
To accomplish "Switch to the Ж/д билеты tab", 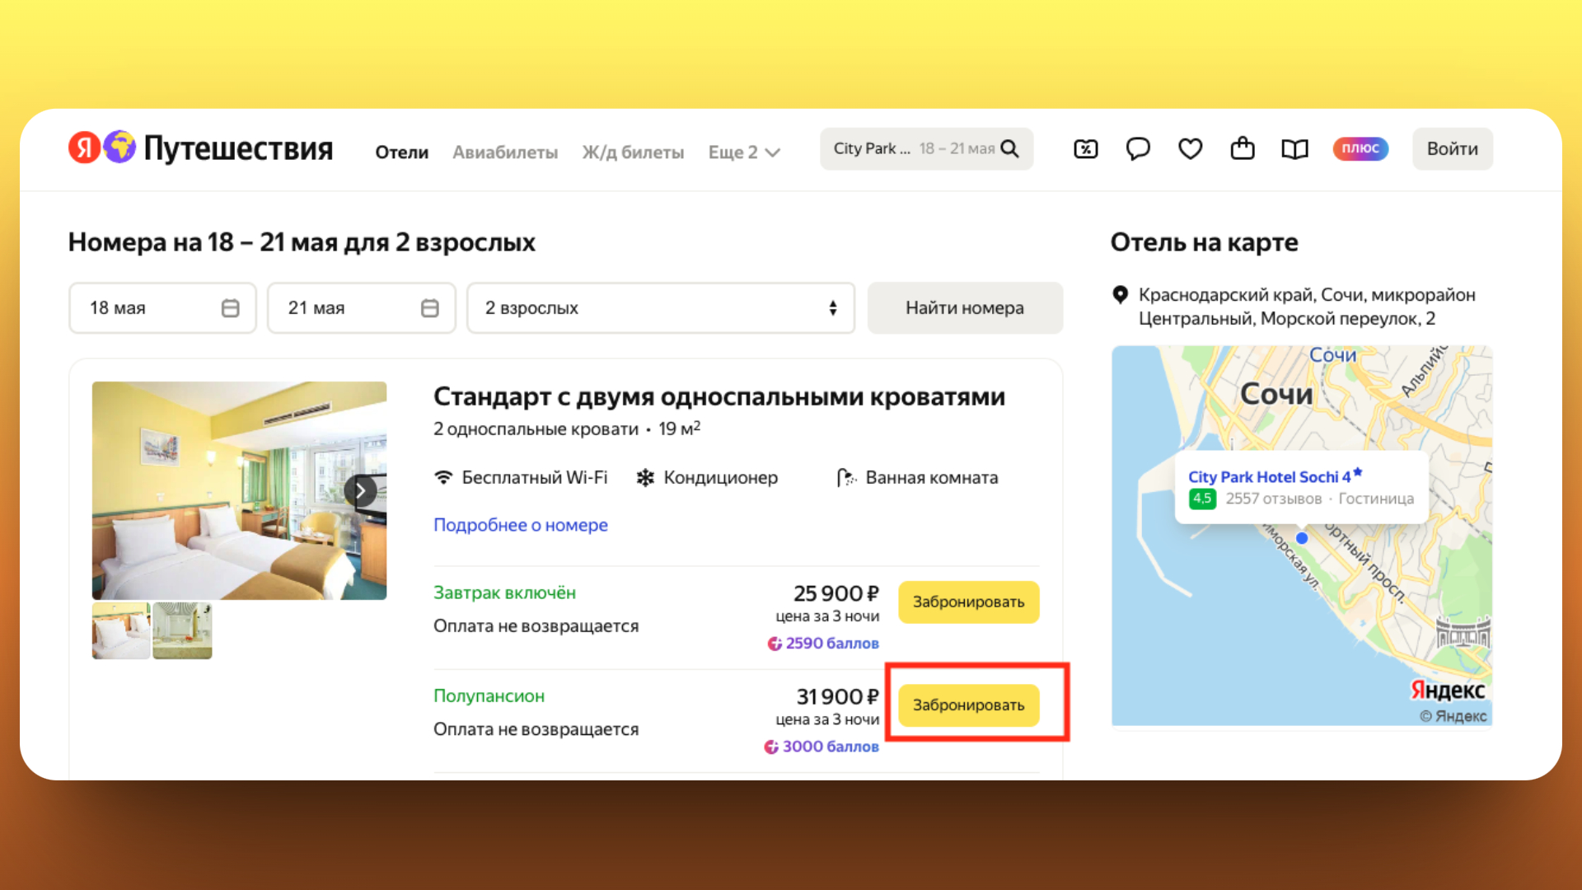I will (633, 152).
